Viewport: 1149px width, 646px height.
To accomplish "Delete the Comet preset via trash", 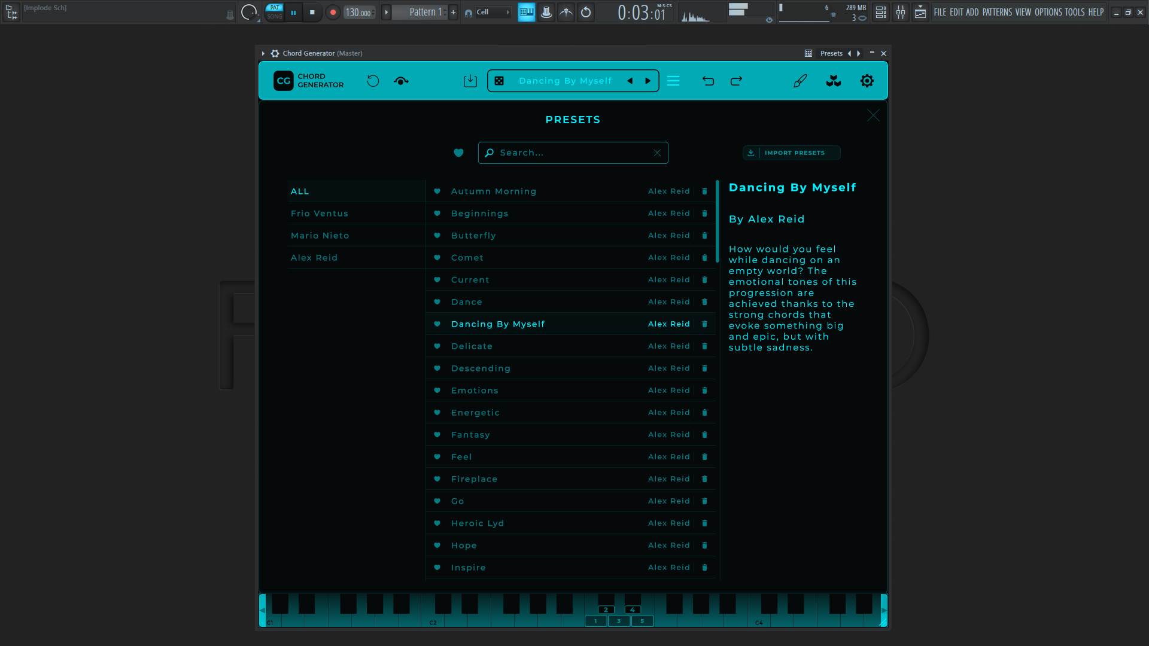I will pos(704,258).
